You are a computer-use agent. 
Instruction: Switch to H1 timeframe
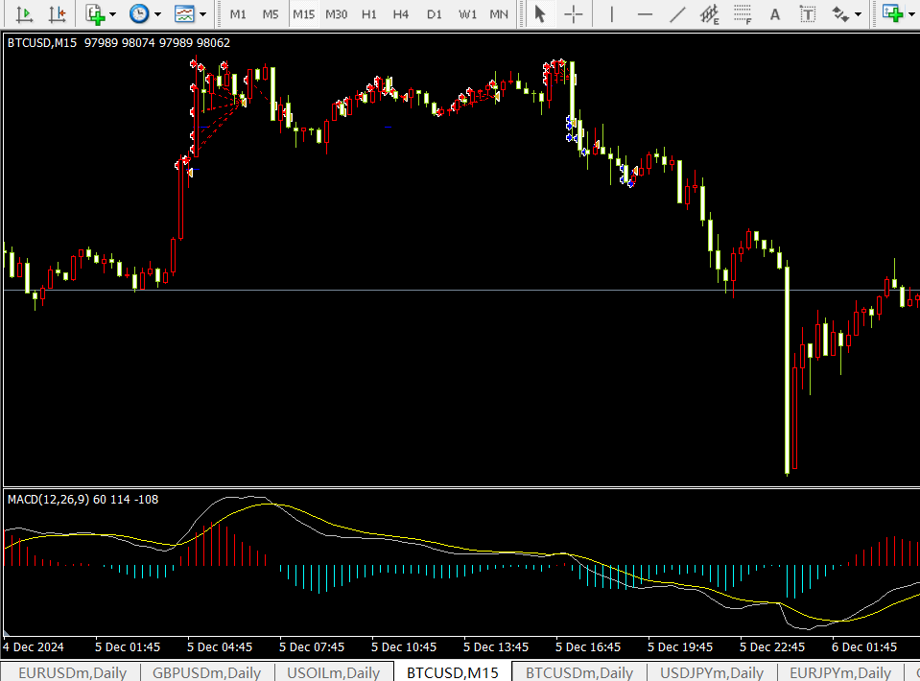tap(369, 14)
